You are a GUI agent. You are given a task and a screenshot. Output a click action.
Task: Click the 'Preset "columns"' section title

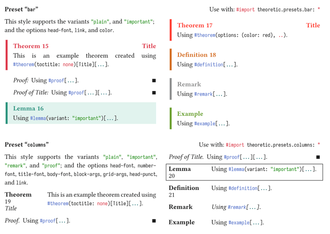[27, 144]
